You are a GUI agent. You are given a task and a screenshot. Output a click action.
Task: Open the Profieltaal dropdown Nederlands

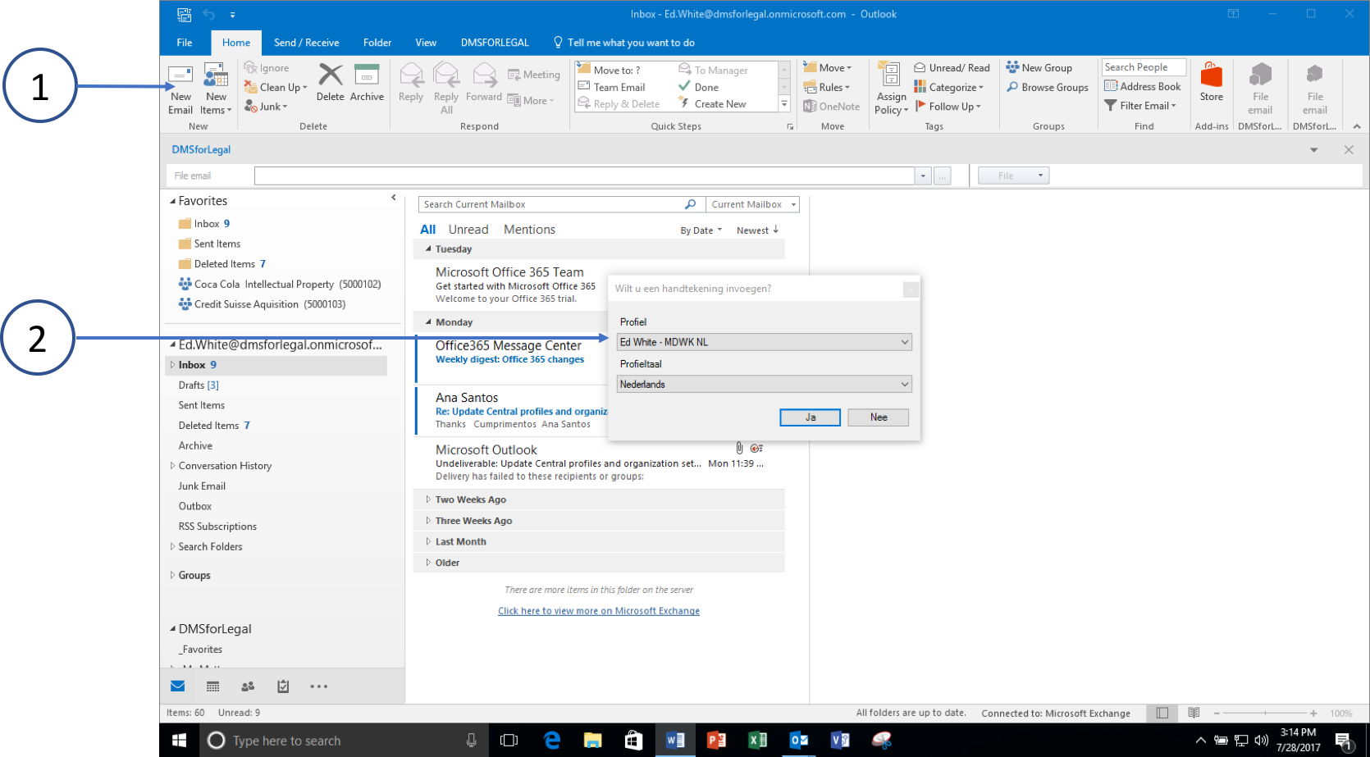pos(764,384)
